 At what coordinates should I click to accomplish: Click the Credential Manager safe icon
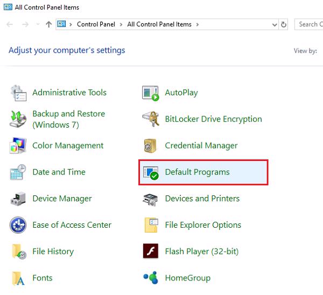[x=150, y=146]
